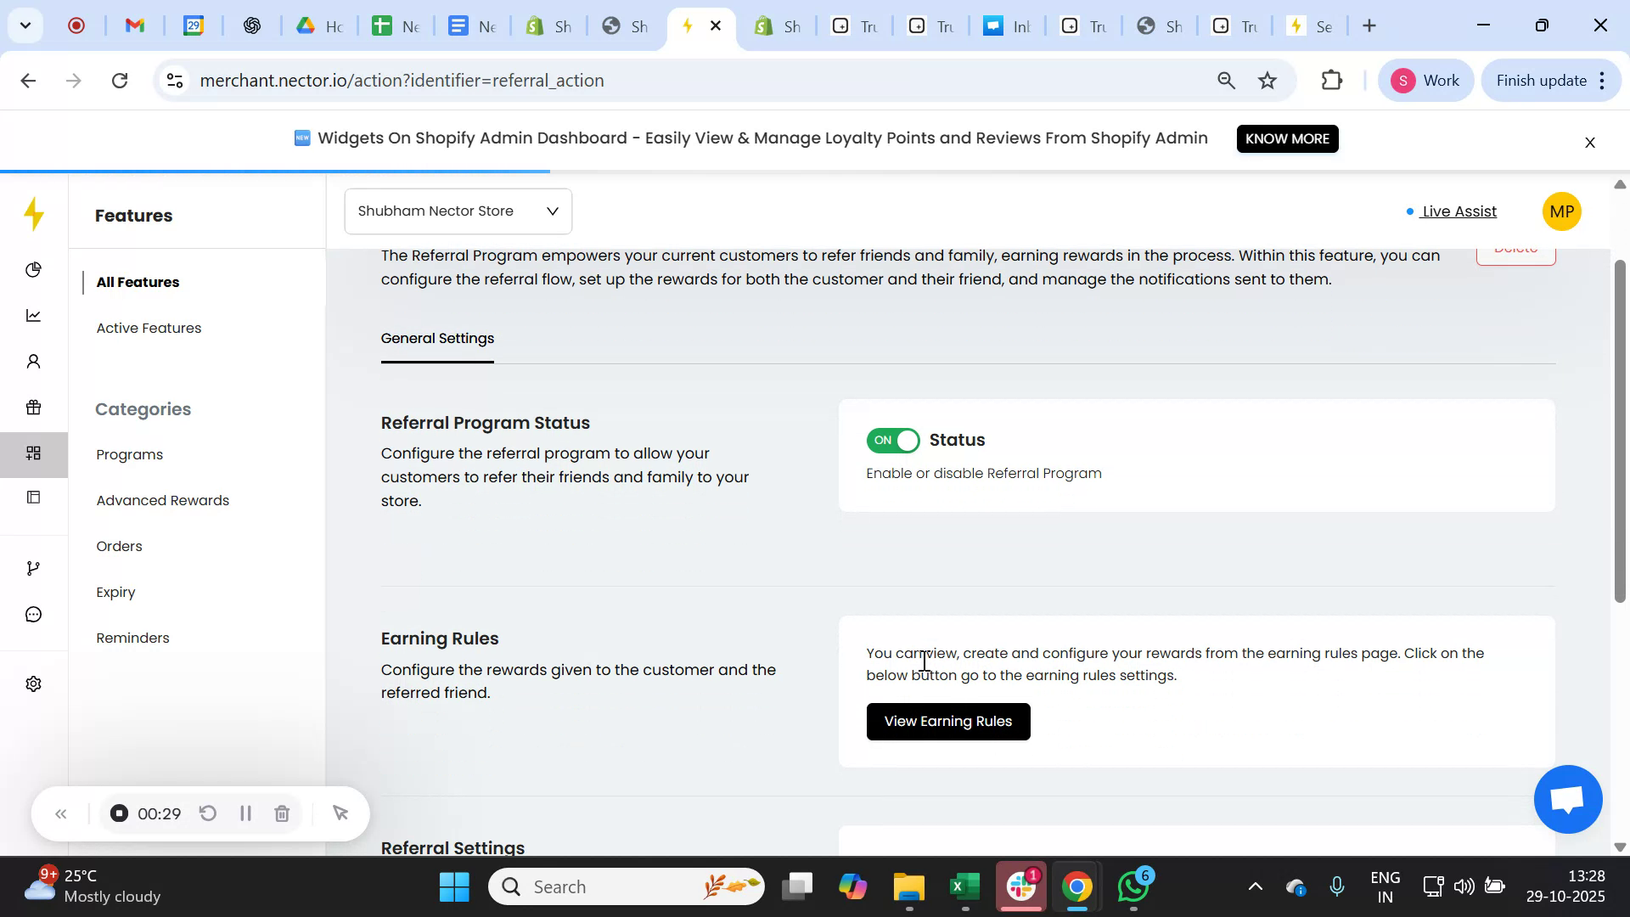Image resolution: width=1630 pixels, height=917 pixels.
Task: Open the chat messages icon in sidebar
Action: pyautogui.click(x=33, y=614)
